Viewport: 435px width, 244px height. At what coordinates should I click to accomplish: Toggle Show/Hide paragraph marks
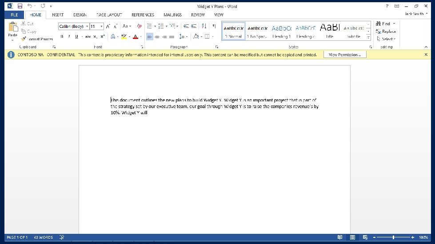coord(214,26)
